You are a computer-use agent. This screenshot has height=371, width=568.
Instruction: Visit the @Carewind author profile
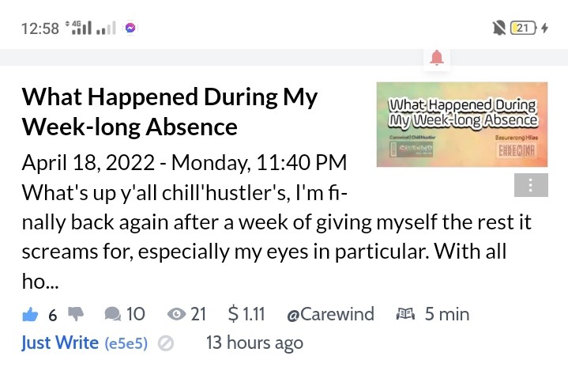[x=330, y=314]
